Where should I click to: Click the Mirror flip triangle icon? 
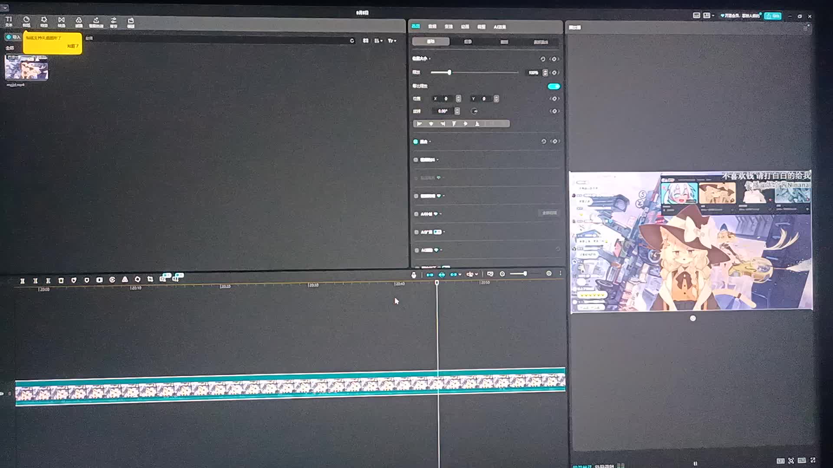125,279
